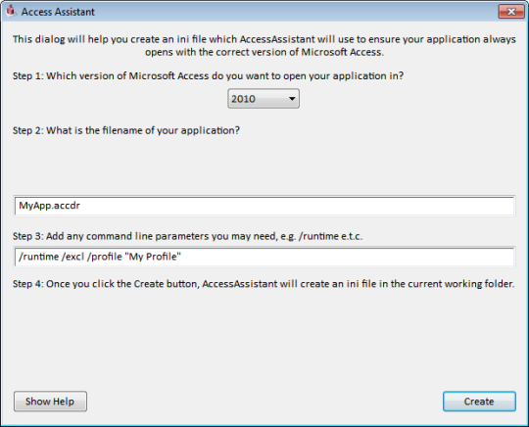Screen dimensions: 529x427
Task: Select the 2010 value in the version box
Action: click(x=243, y=99)
